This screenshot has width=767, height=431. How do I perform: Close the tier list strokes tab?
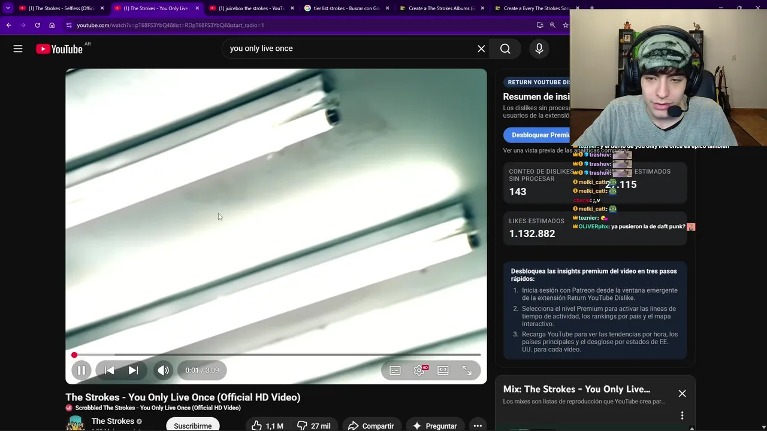[x=388, y=8]
